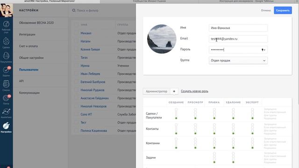This screenshot has width=299, height=168.
Task: Click the Поиск и фильтр search field
Action: pos(87,10)
